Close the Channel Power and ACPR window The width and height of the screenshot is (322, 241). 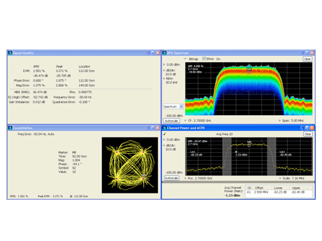(312, 128)
